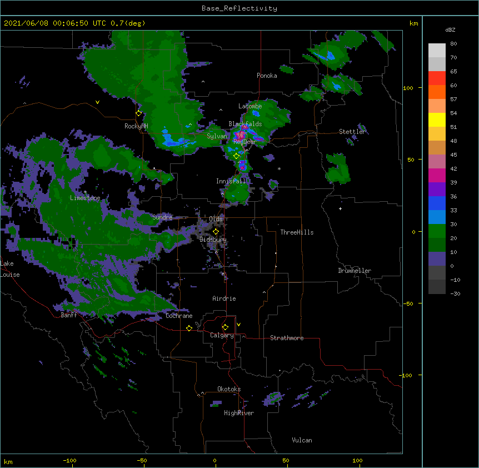
Task: Click the ThreeHills label
Action: pos(297,232)
